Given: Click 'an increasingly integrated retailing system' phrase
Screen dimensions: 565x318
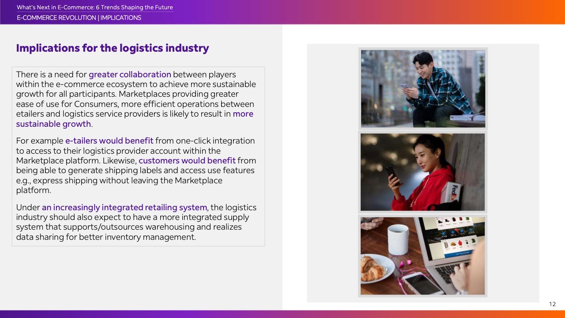Looking at the screenshot, I should (124, 207).
